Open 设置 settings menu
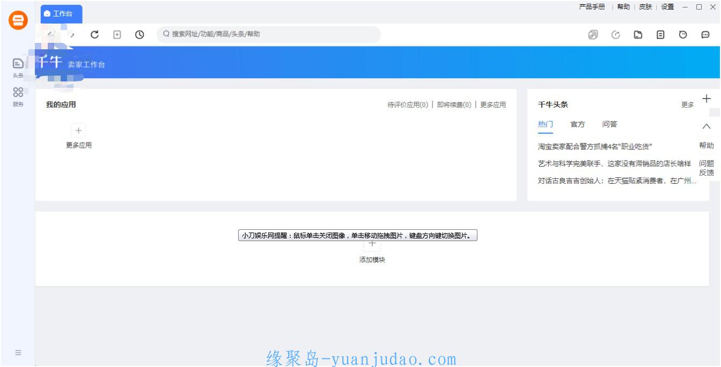 [667, 7]
